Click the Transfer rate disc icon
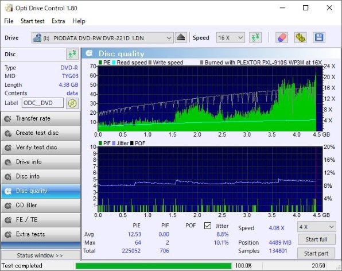This screenshot has width=342, height=271. (8, 119)
